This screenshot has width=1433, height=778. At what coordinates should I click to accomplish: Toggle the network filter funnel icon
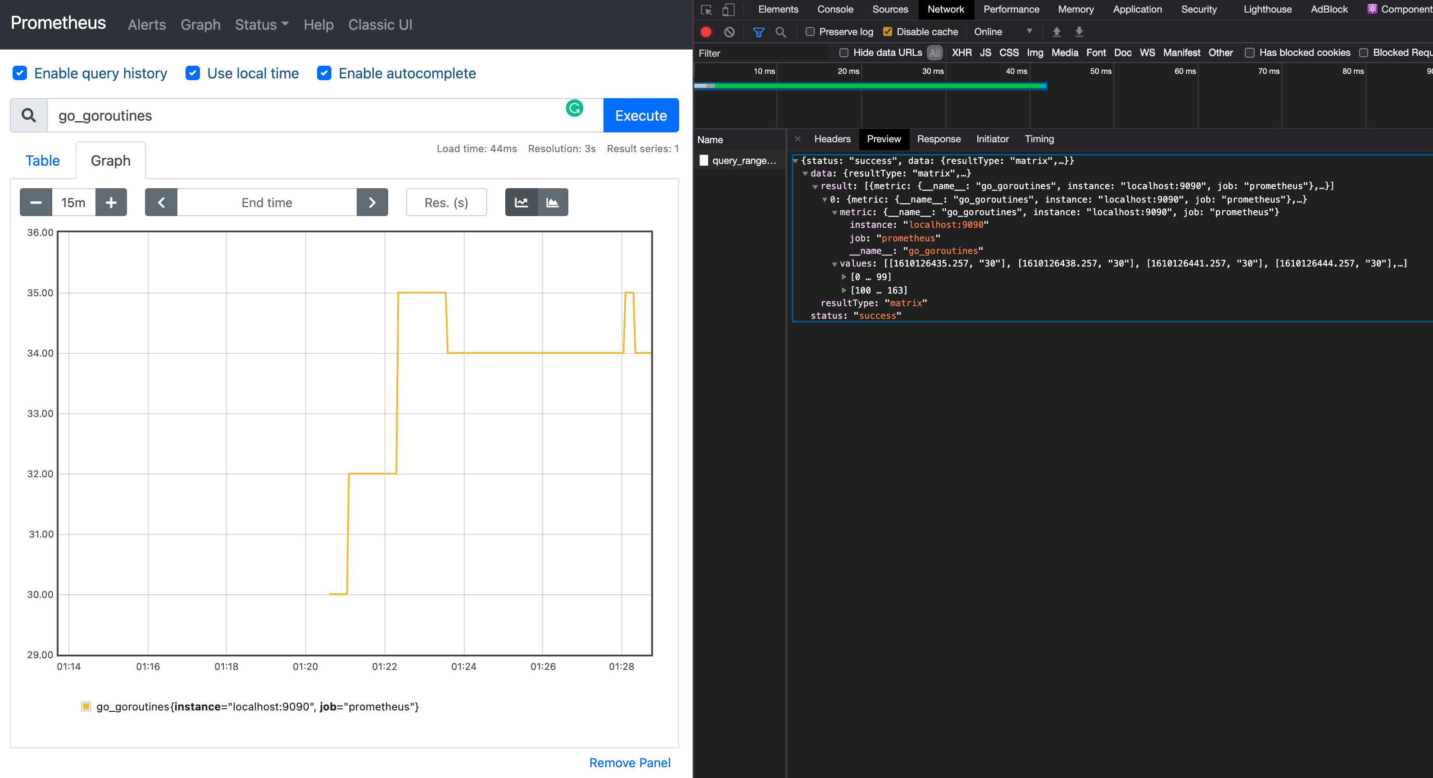(x=758, y=32)
